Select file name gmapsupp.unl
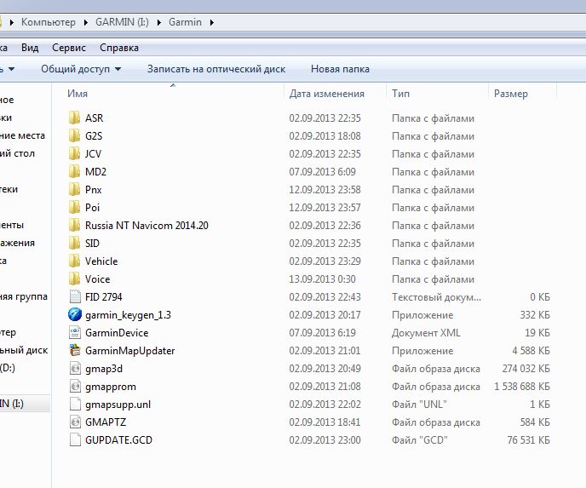This screenshot has width=586, height=488. pos(118,405)
